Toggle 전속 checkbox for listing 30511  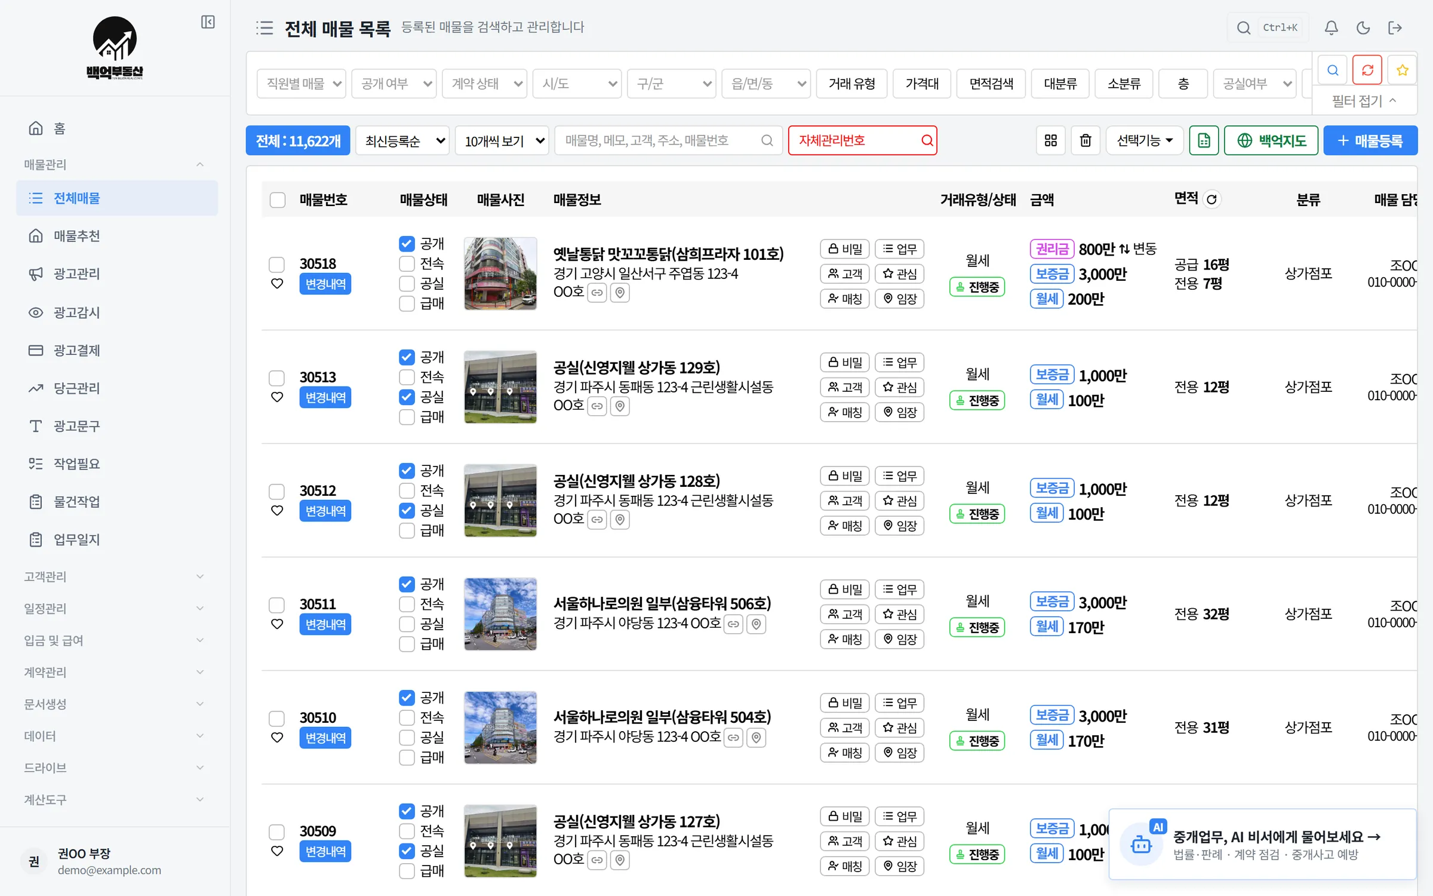click(x=407, y=604)
